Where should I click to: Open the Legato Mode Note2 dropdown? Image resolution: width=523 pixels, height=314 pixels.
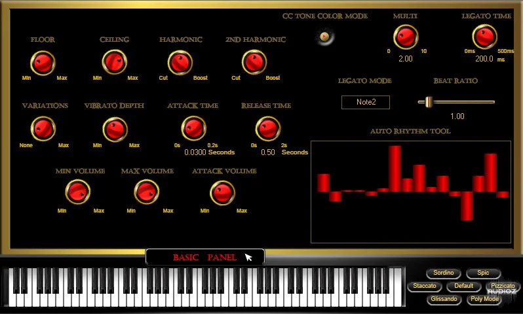point(366,102)
